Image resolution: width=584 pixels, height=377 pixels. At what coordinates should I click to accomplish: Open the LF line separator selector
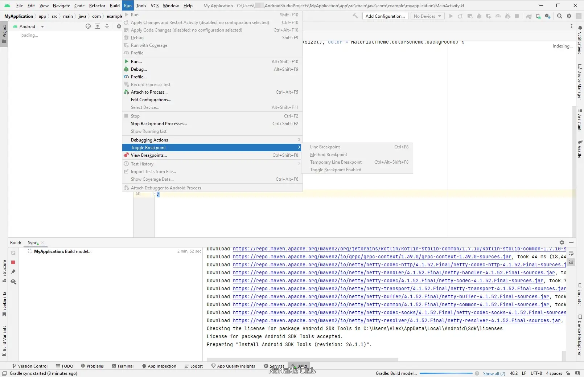coord(524,373)
